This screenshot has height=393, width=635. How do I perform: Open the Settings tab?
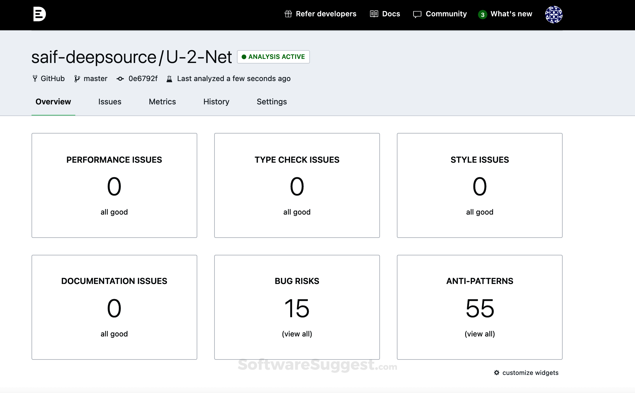[x=271, y=102]
